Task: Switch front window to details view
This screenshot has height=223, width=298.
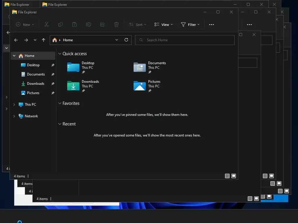Action: click(x=227, y=176)
